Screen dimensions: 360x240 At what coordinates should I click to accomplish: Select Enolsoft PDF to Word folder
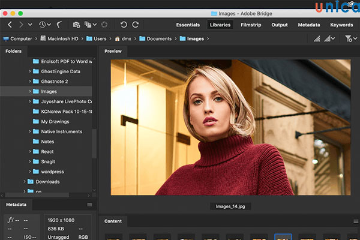click(x=62, y=61)
